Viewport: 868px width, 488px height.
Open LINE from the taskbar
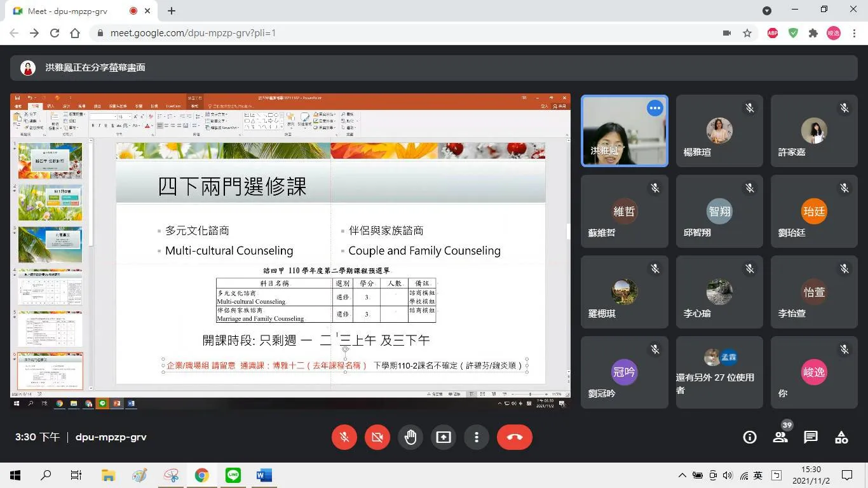pos(233,475)
